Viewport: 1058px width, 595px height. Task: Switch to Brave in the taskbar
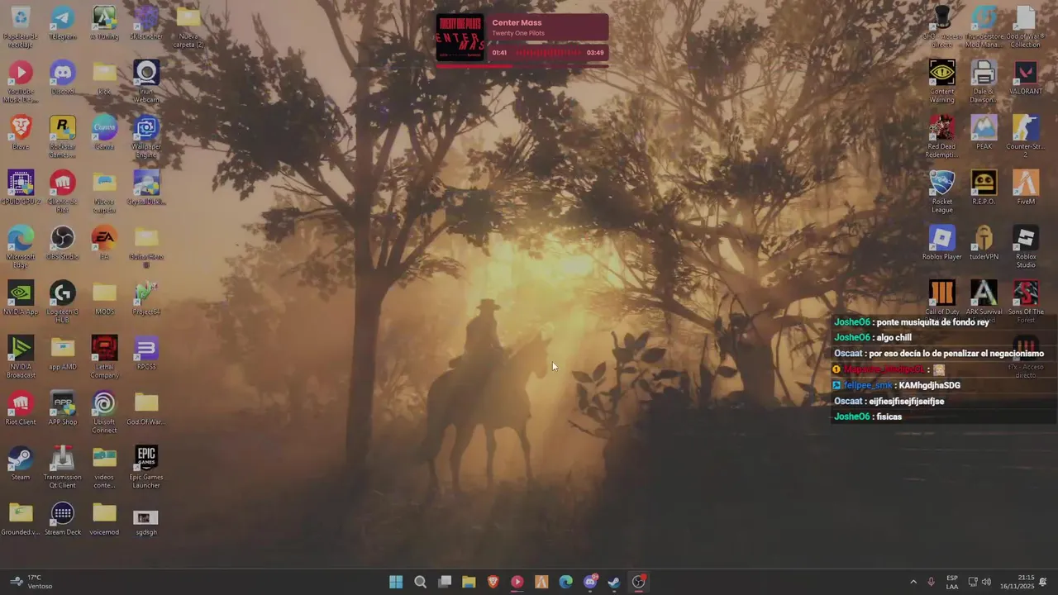click(x=493, y=582)
